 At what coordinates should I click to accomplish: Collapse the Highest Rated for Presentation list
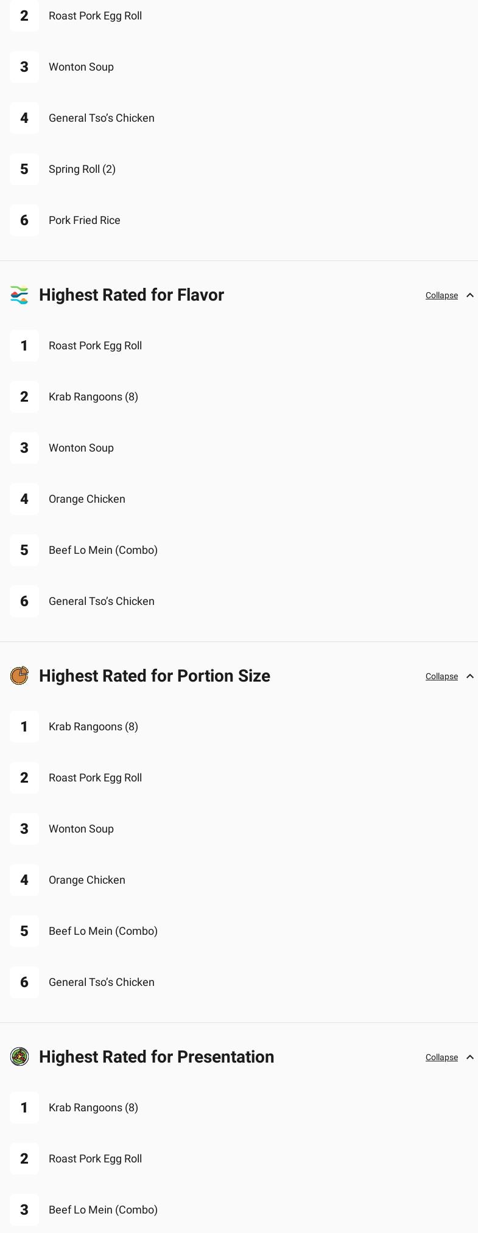coord(441,1057)
